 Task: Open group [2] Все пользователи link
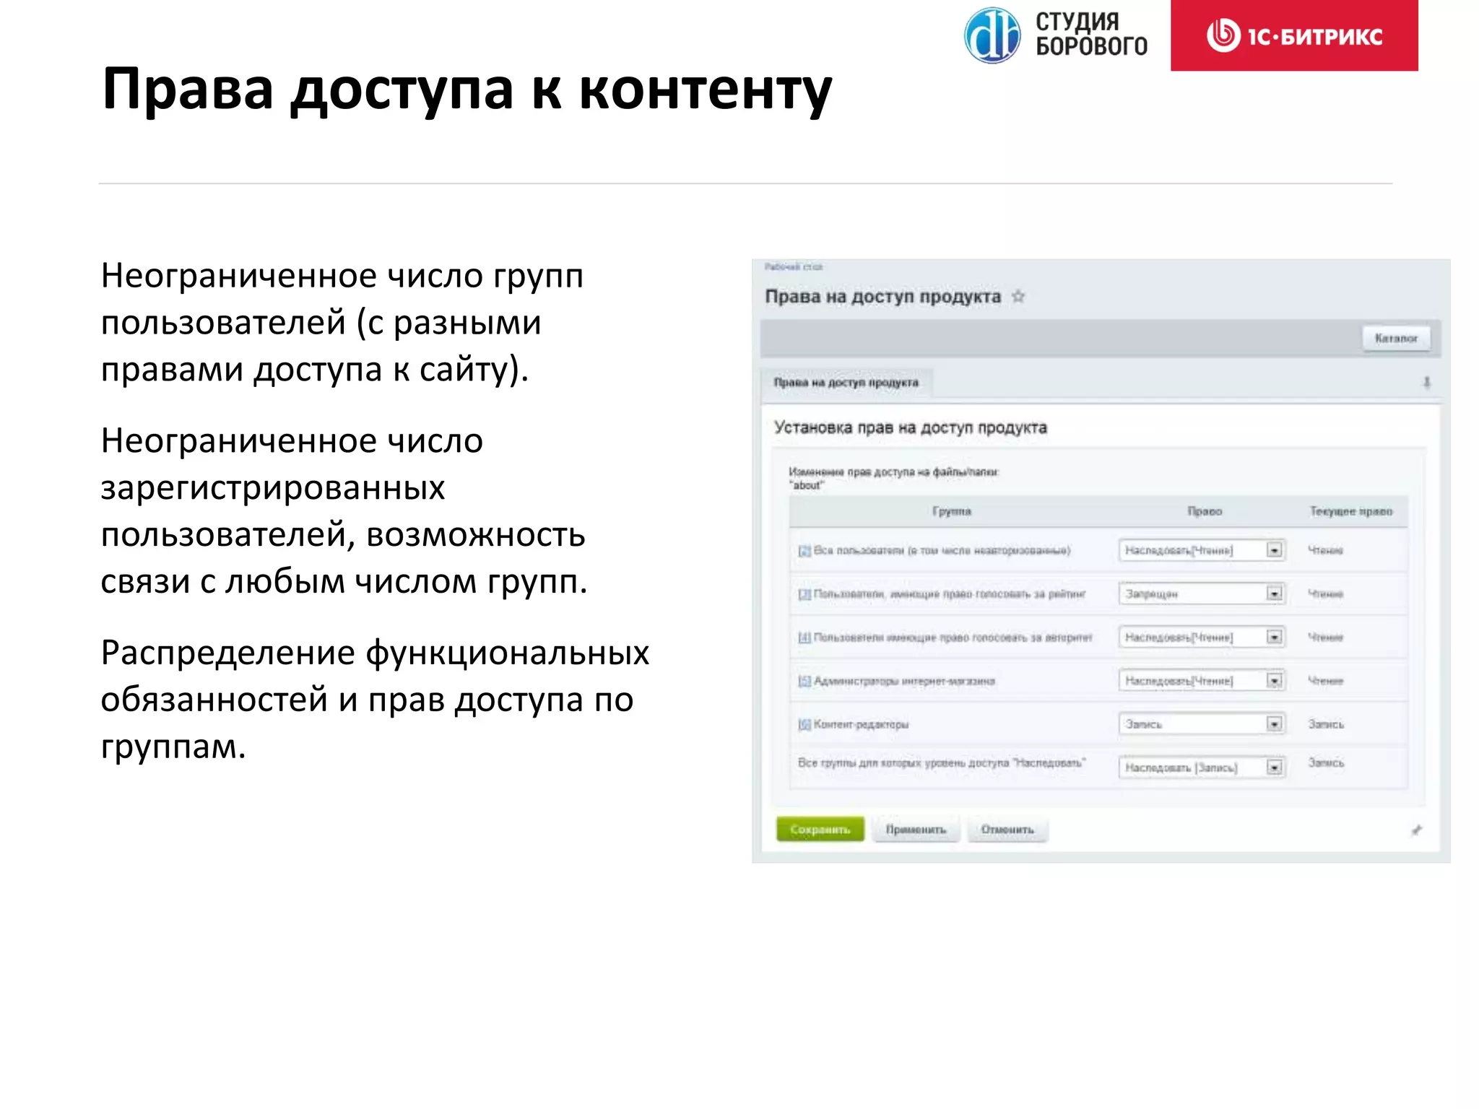[x=804, y=551]
